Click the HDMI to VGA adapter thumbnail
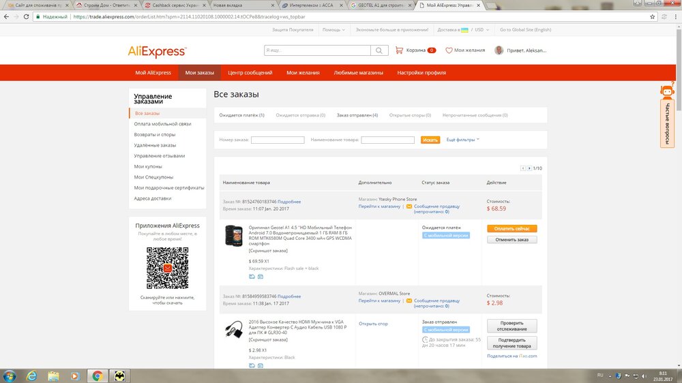682x383 pixels. point(234,330)
